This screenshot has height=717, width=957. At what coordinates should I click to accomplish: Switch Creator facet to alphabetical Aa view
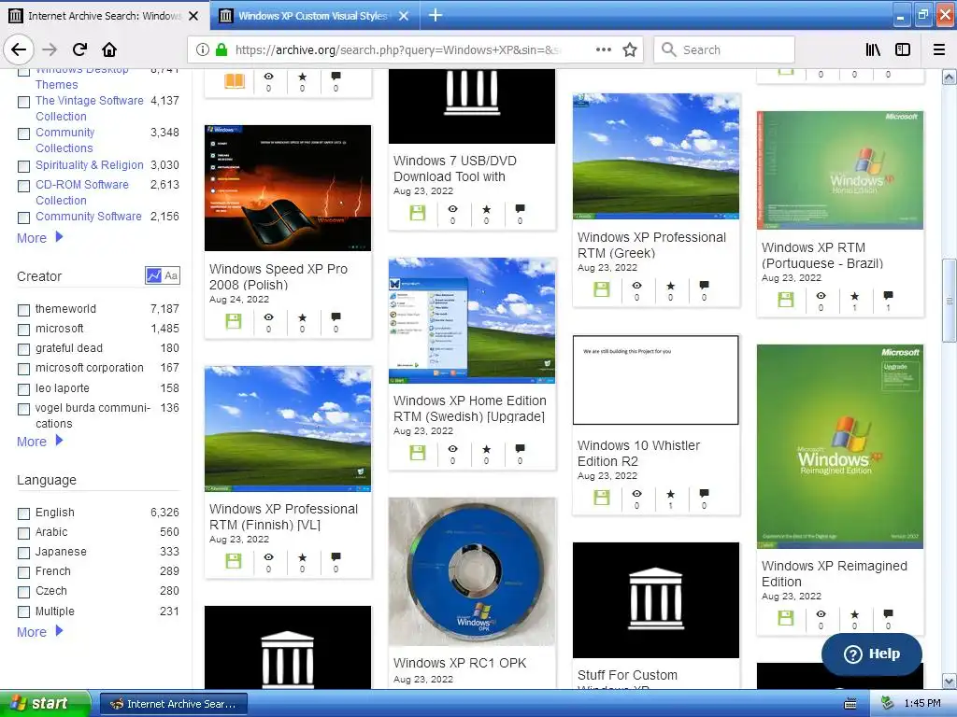coord(172,275)
